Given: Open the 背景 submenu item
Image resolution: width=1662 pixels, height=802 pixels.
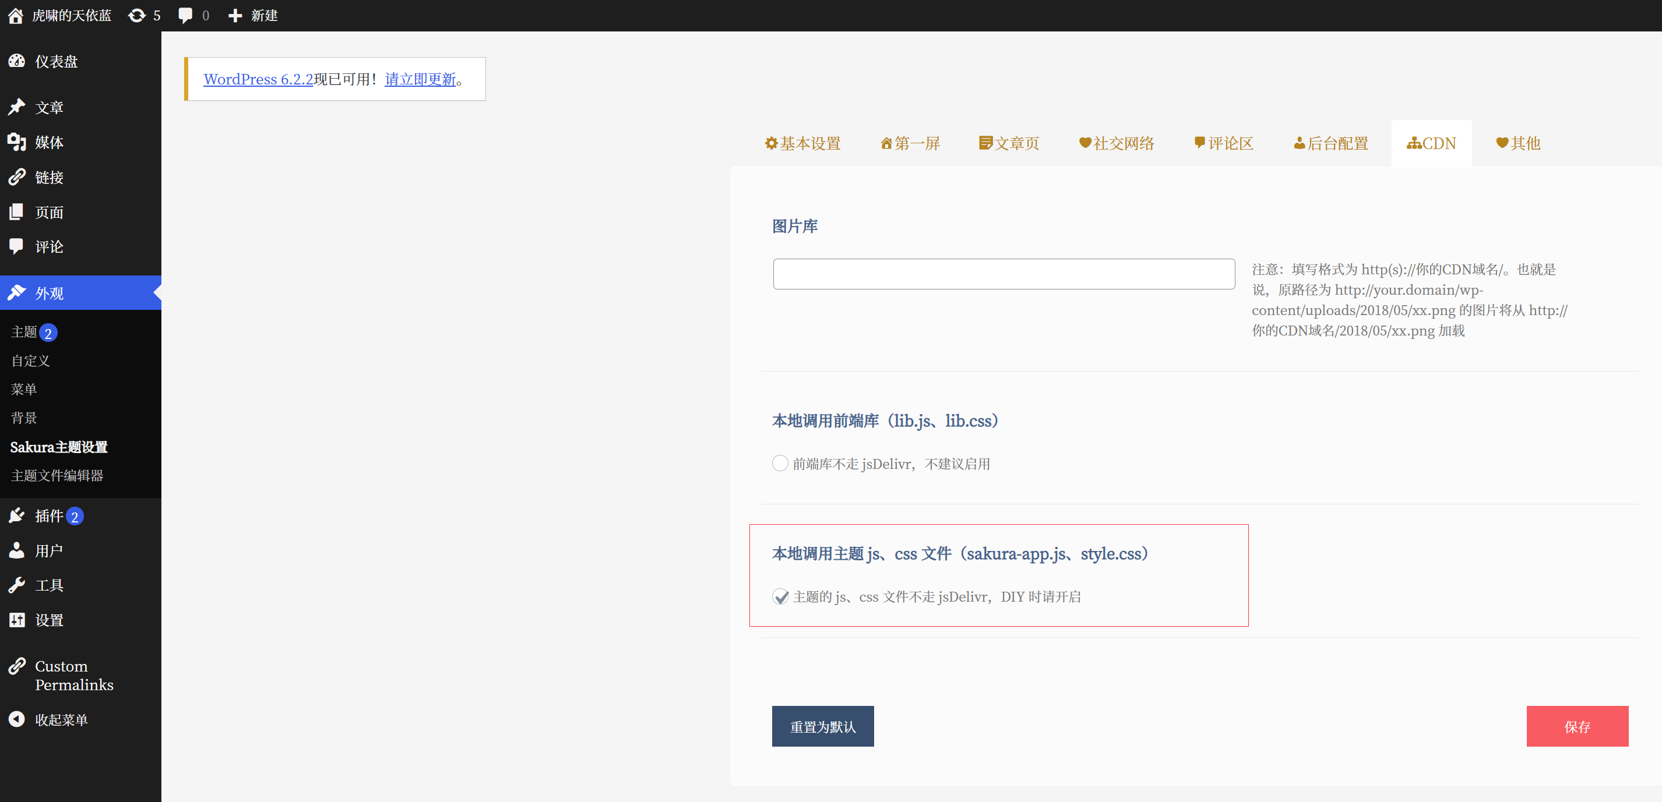Looking at the screenshot, I should click(x=24, y=418).
